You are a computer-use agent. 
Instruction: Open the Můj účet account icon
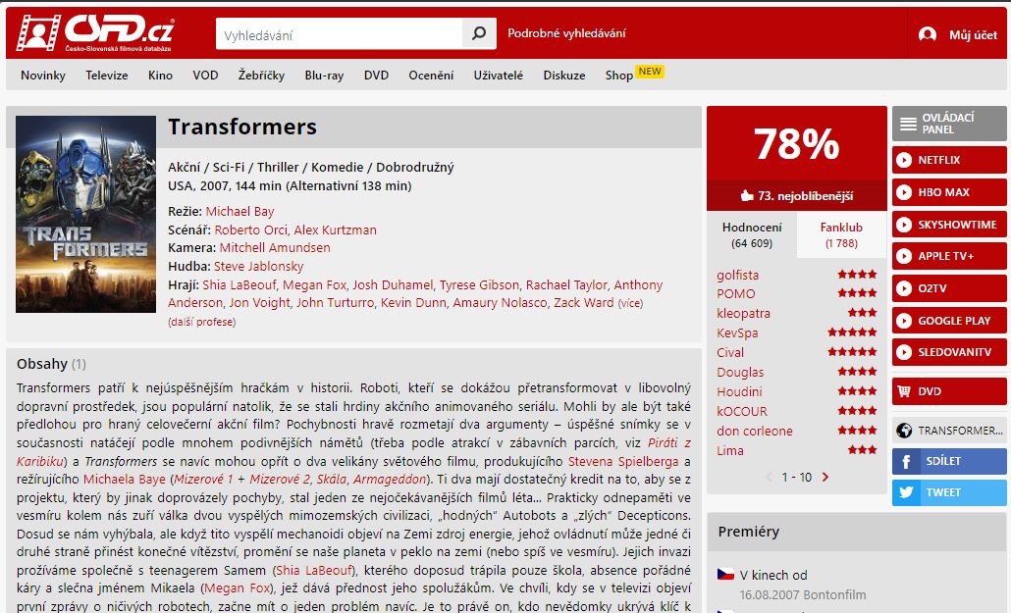point(928,34)
